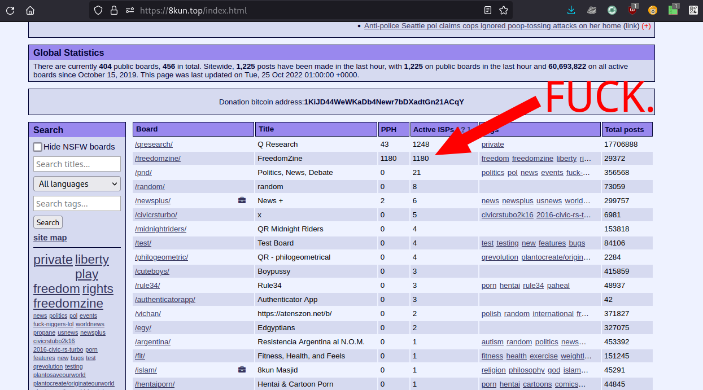Click the briefcase icon in the /newsplus/ row

pyautogui.click(x=242, y=200)
